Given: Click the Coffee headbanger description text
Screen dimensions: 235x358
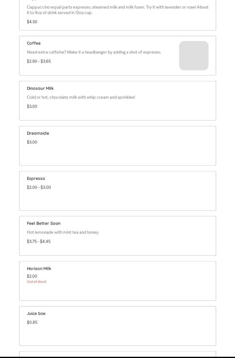Looking at the screenshot, I should pos(94,52).
